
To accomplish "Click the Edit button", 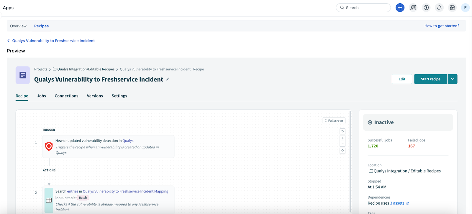I will pos(402,79).
